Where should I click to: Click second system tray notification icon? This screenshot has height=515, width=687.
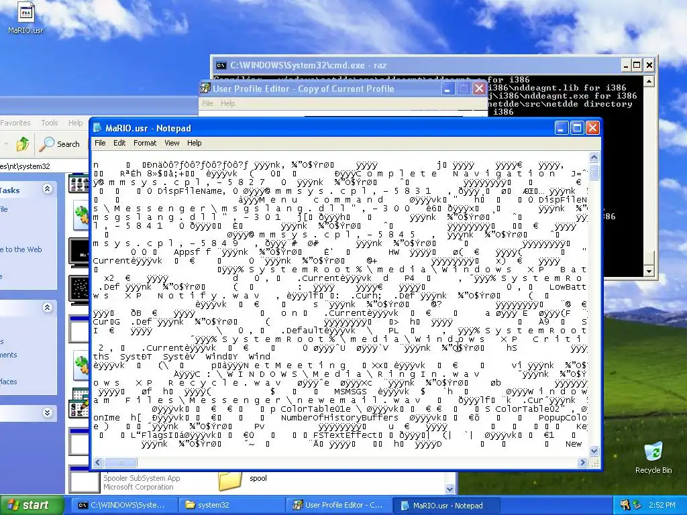637,505
